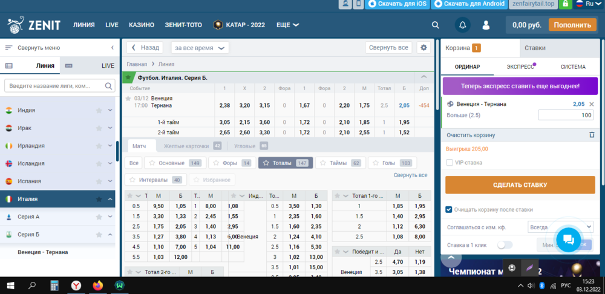Click the star next to Испания

tap(99, 181)
